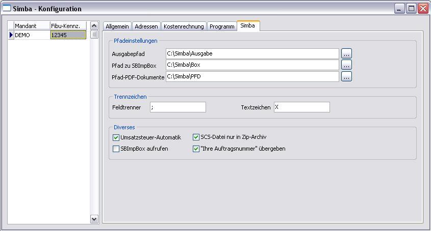Switch to the Adressen tab
431x231 pixels.
pos(146,26)
